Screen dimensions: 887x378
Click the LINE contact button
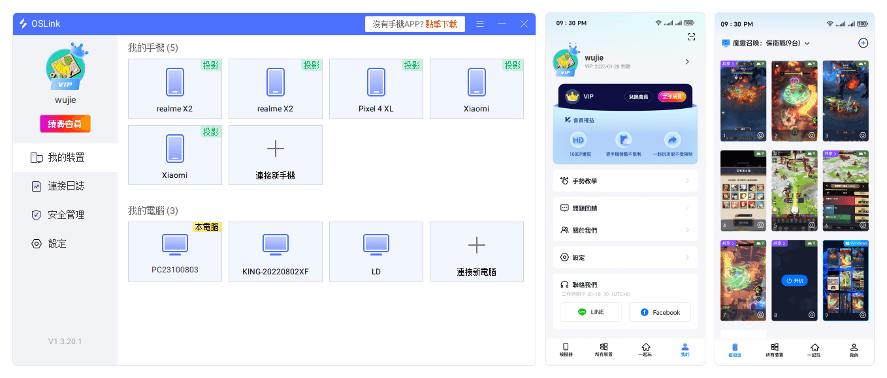click(590, 312)
